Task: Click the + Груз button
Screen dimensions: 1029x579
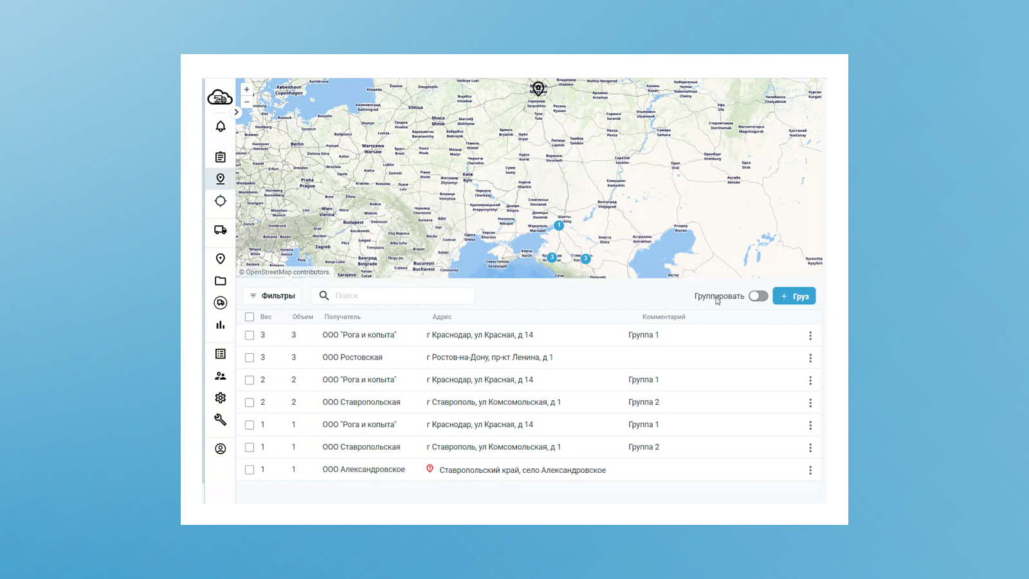Action: point(794,296)
